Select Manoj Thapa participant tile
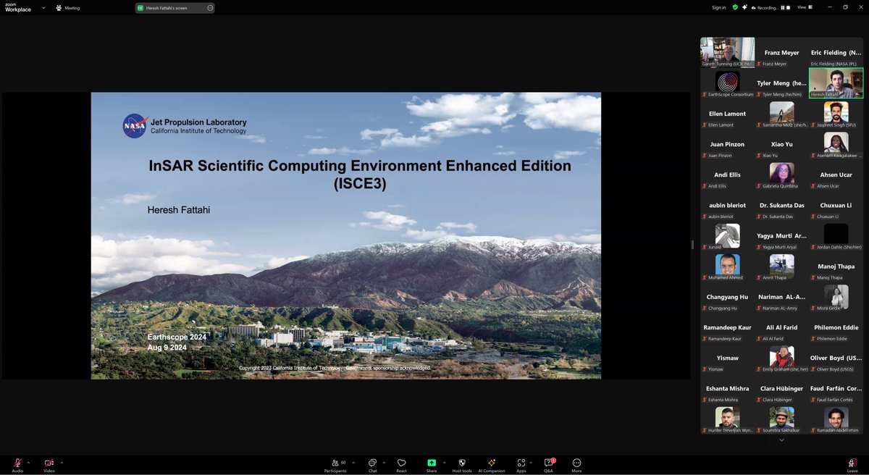Viewport: 869px width, 475px height. point(836,266)
